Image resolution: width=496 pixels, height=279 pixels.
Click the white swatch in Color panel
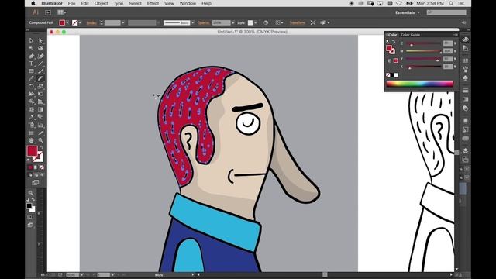pyautogui.click(x=396, y=75)
